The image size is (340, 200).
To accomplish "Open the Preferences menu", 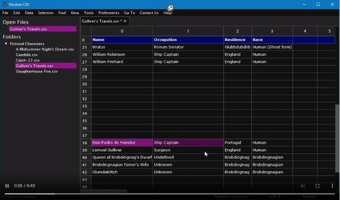I will (x=108, y=13).
